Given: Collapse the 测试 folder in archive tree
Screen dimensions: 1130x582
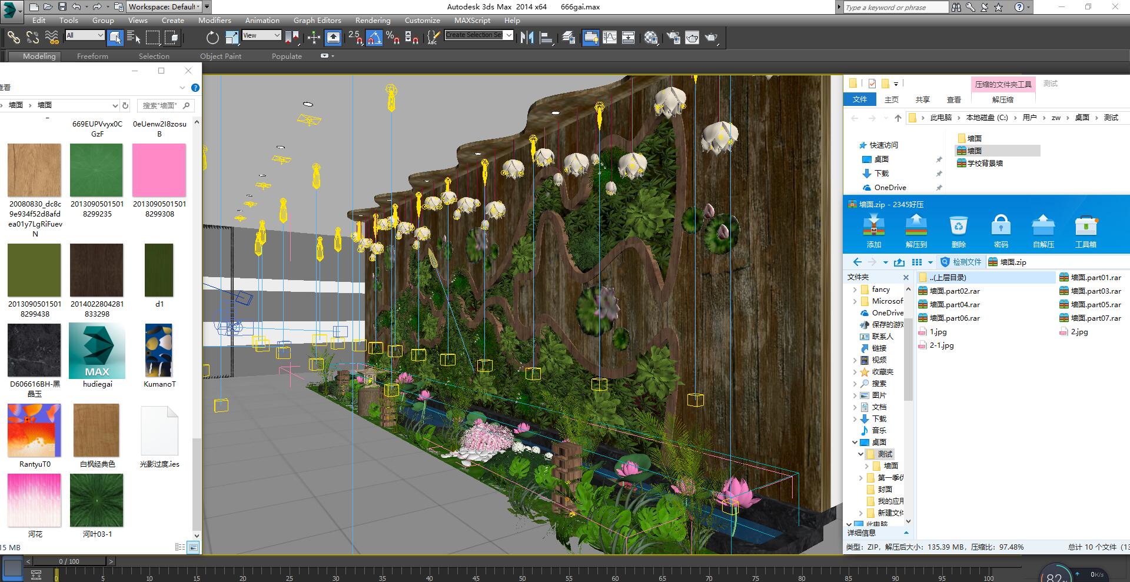Looking at the screenshot, I should pyautogui.click(x=860, y=454).
